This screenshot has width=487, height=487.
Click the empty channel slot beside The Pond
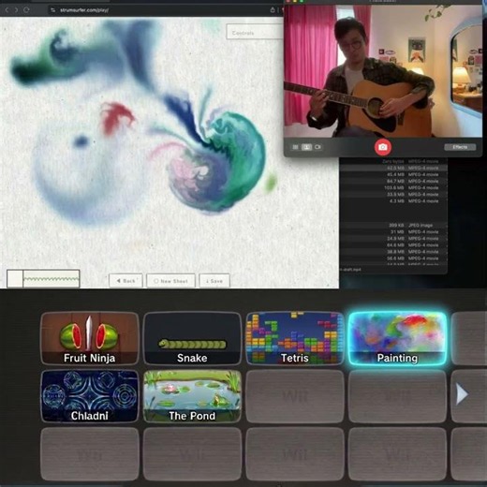point(295,396)
